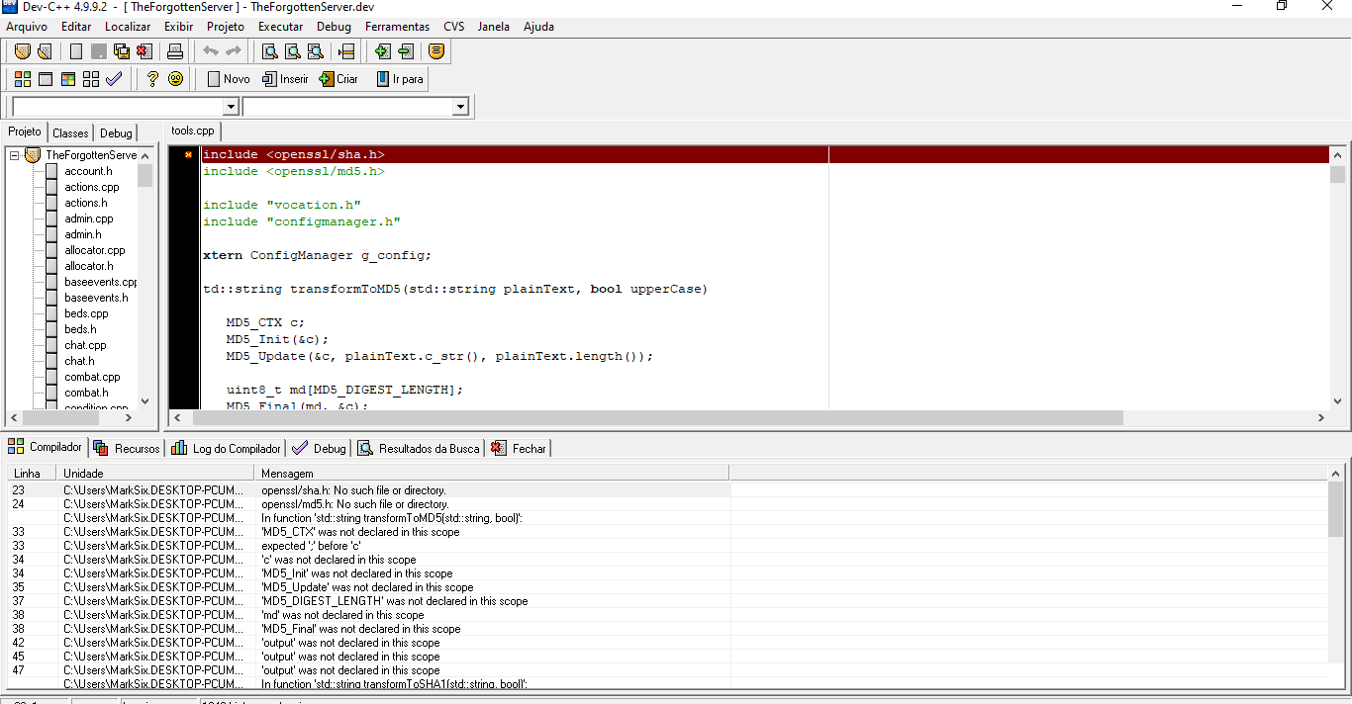This screenshot has width=1352, height=704.
Task: Click the New Project toolbar icon
Action: click(x=22, y=51)
